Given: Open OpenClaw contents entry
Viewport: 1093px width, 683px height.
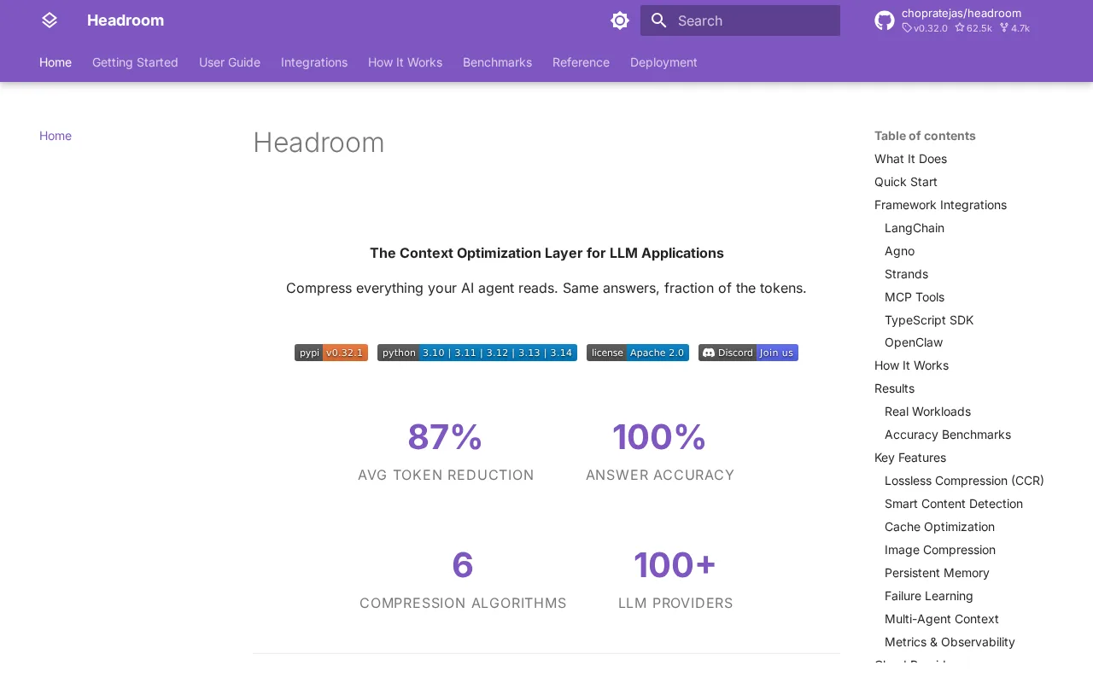Looking at the screenshot, I should click(914, 342).
